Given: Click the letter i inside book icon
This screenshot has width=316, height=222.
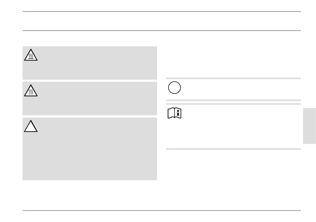Looking at the screenshot, I should [x=178, y=113].
